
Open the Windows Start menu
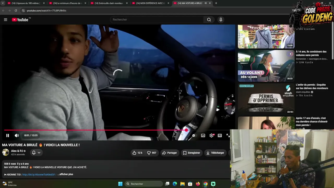coord(120,184)
